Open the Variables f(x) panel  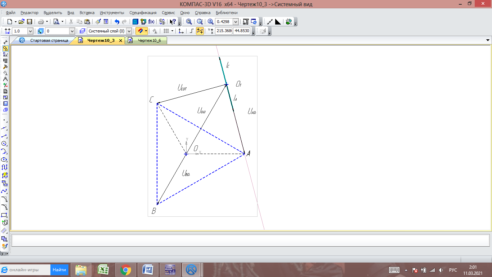tap(151, 22)
